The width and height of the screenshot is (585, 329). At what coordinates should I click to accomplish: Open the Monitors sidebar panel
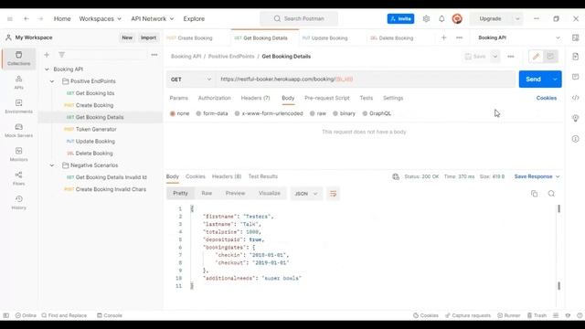pyautogui.click(x=18, y=154)
